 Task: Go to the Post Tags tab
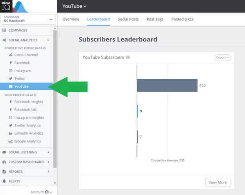(x=155, y=19)
